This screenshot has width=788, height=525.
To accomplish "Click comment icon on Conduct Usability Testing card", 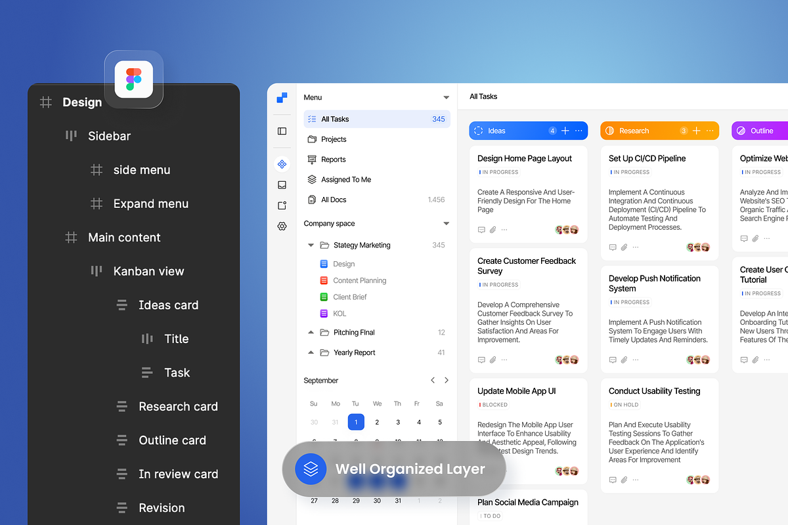I will [x=613, y=480].
